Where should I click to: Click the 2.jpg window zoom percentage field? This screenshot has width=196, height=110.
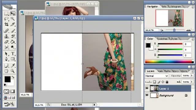(39, 105)
